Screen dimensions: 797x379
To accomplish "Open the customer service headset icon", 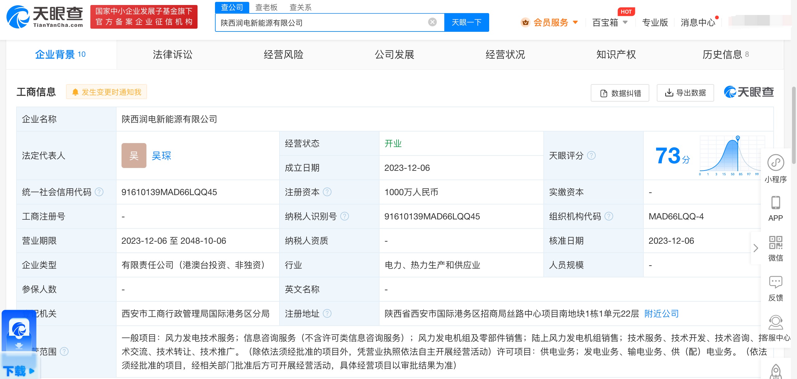I will (x=776, y=322).
